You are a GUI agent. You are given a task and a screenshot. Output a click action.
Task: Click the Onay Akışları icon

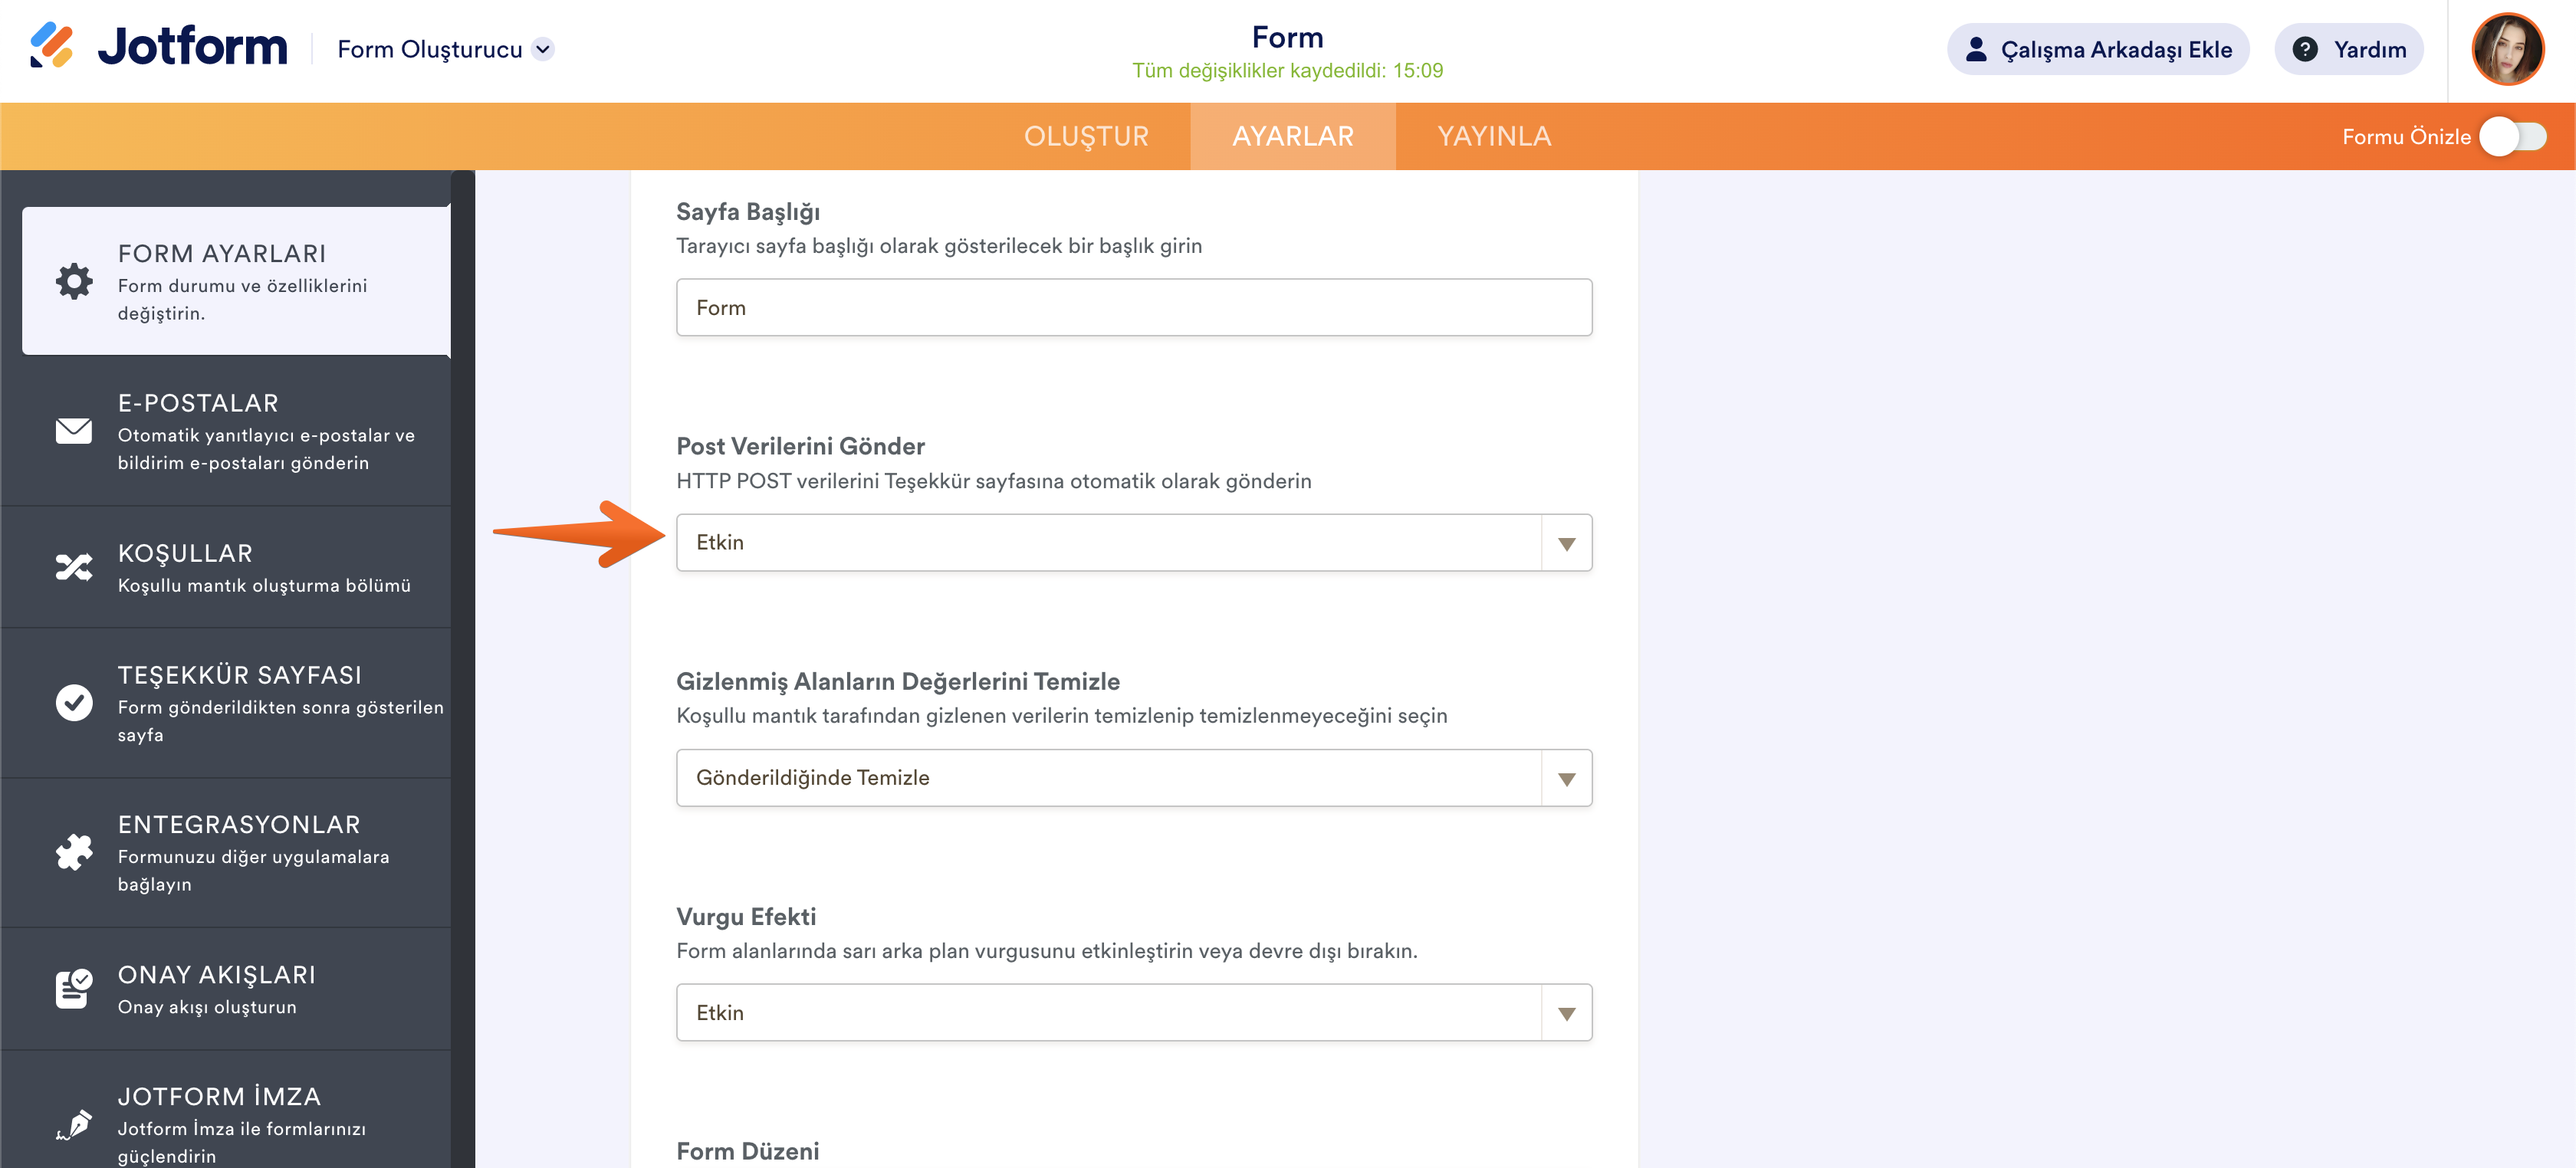pyautogui.click(x=74, y=988)
